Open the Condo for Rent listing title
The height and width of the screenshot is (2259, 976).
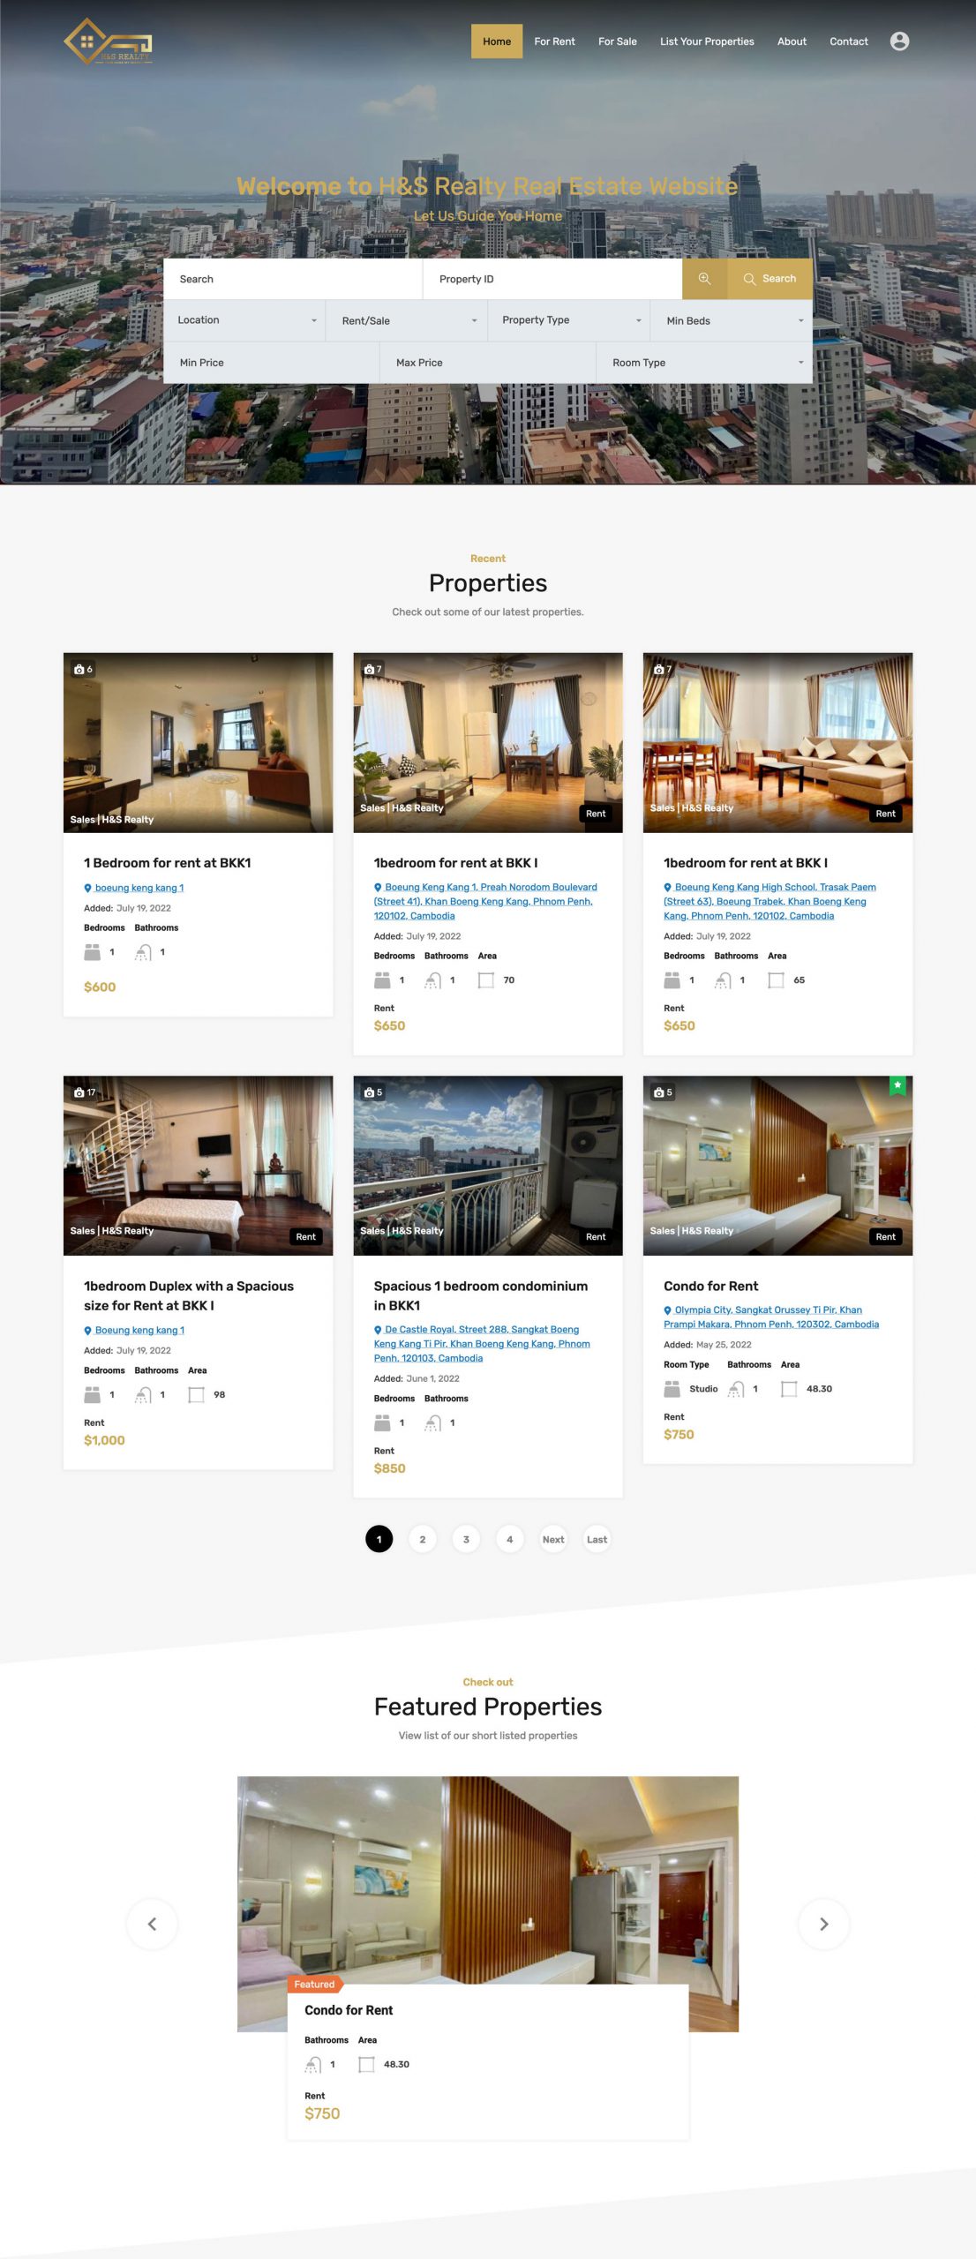(x=710, y=1286)
